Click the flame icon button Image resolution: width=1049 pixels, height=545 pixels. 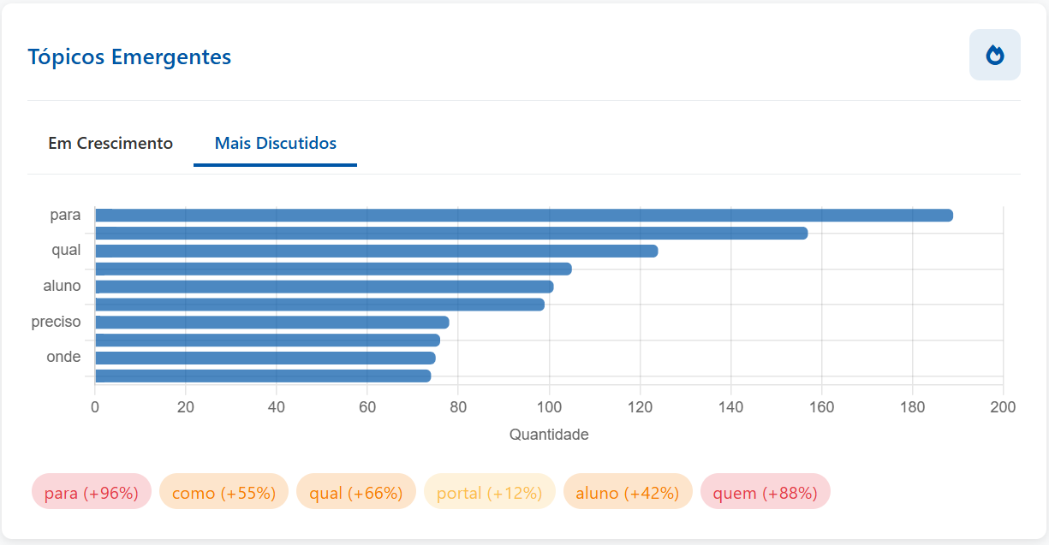(x=994, y=55)
